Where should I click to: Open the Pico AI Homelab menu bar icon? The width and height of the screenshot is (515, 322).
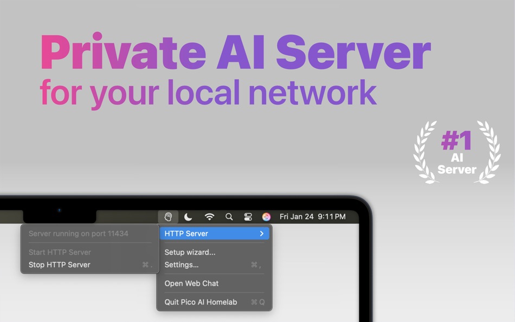pyautogui.click(x=168, y=216)
